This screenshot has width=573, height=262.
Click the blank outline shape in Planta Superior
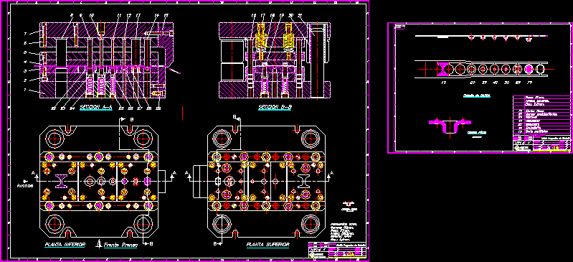point(304,181)
